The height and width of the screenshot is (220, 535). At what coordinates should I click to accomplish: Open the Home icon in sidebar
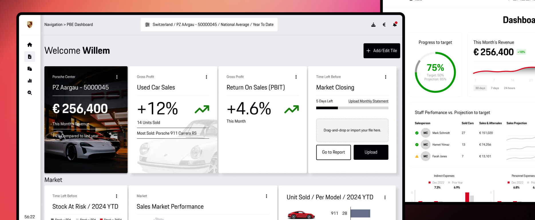[29, 45]
